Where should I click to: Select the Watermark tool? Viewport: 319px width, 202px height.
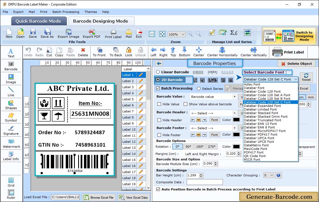tap(11, 144)
